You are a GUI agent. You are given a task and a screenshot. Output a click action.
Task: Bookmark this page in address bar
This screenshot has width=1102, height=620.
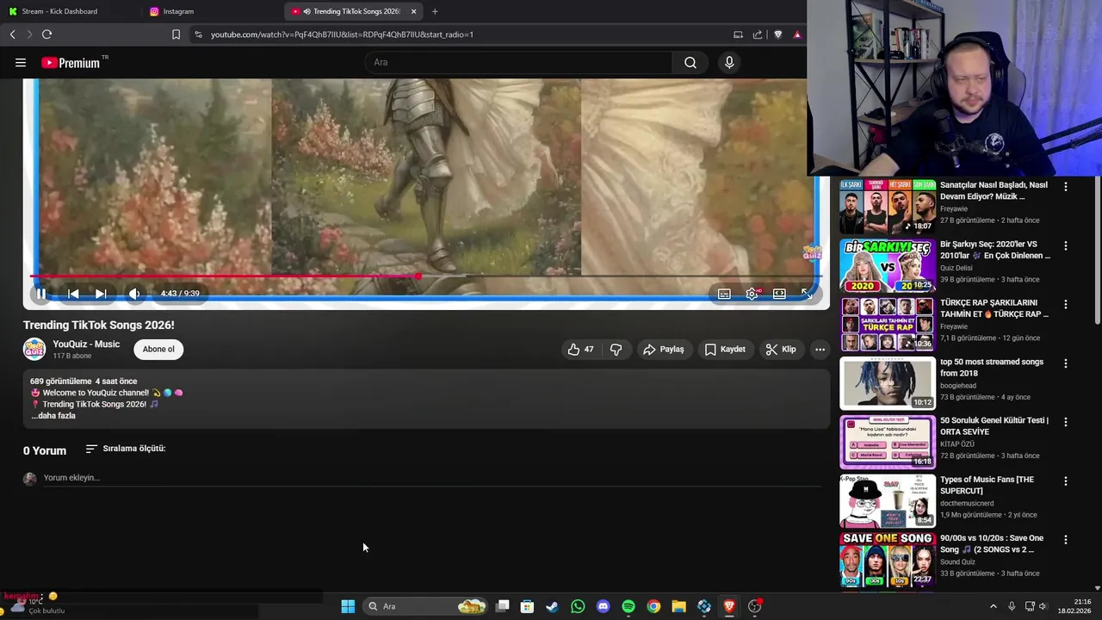(x=176, y=34)
